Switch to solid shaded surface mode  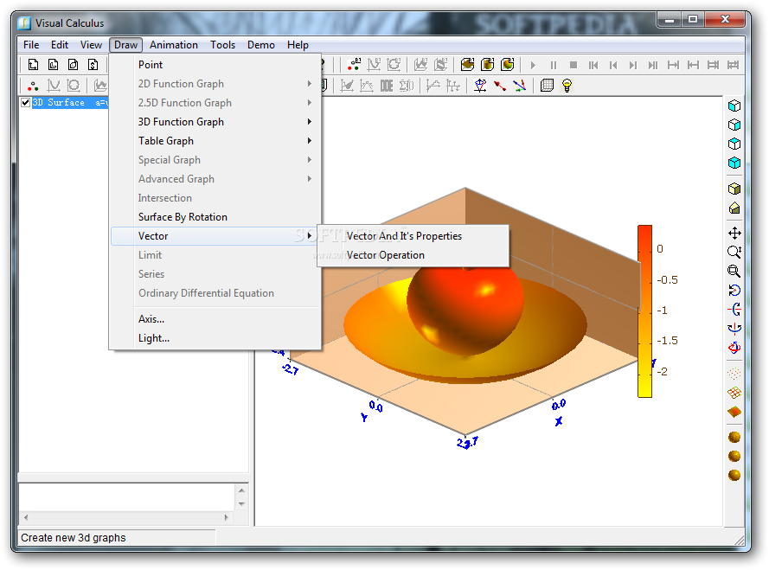pyautogui.click(x=734, y=412)
